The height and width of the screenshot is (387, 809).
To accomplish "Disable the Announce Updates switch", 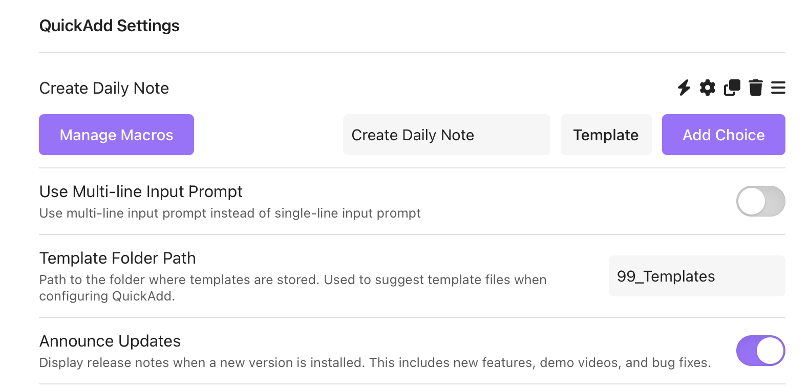I will pyautogui.click(x=760, y=351).
